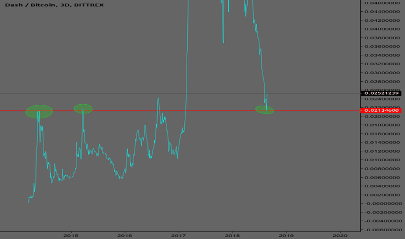Click the 0.04400000 price axis value

(382, 12)
